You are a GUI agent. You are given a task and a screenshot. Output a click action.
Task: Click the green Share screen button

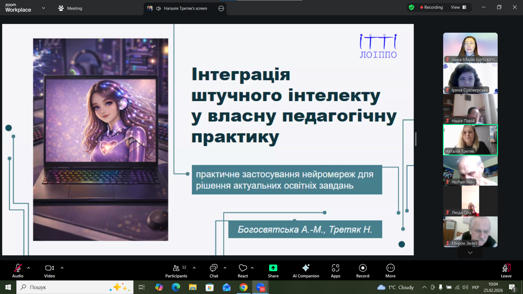click(x=273, y=270)
